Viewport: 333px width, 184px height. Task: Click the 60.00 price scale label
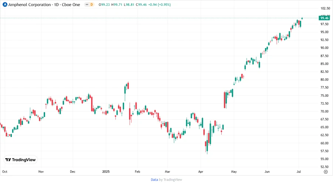pyautogui.click(x=324, y=143)
